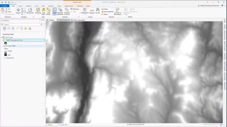
Task: Click the coordinate display in status bar
Action: click(x=135, y=125)
